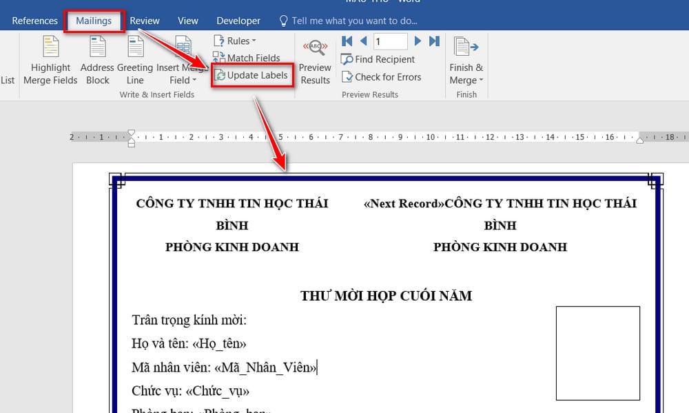Open the Finish & Merge dropdown
Image resolution: width=689 pixels, height=413 pixels.
[466, 61]
